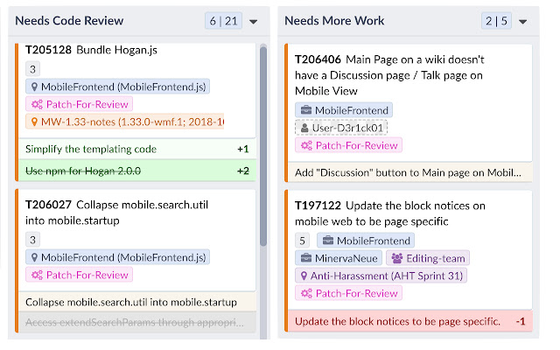Viewport: 560px width, 350px height.
Task: Click briefcase icon of MobileFrontend in T197122
Action: pos(328,241)
